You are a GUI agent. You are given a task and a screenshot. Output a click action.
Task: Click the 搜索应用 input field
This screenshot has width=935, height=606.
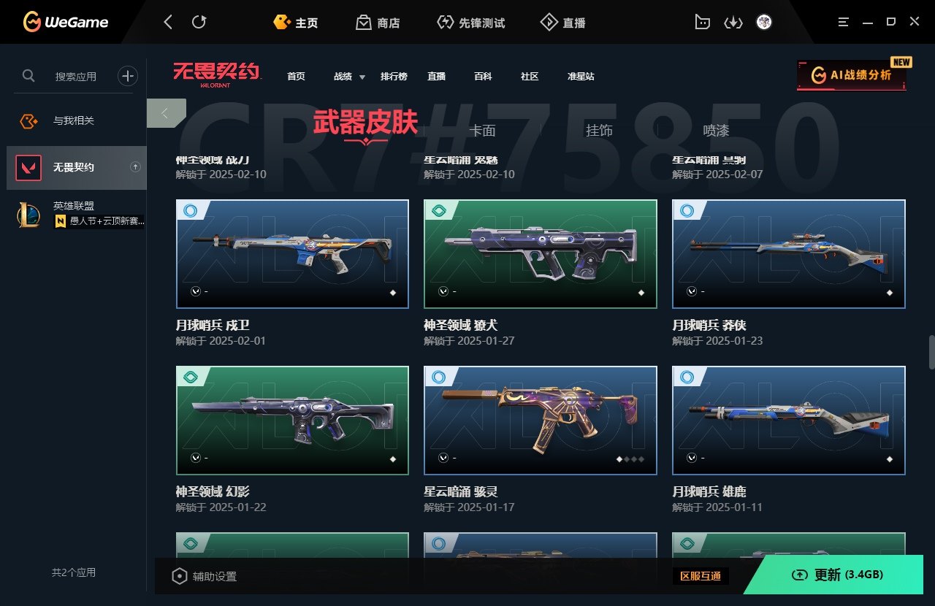coord(76,76)
